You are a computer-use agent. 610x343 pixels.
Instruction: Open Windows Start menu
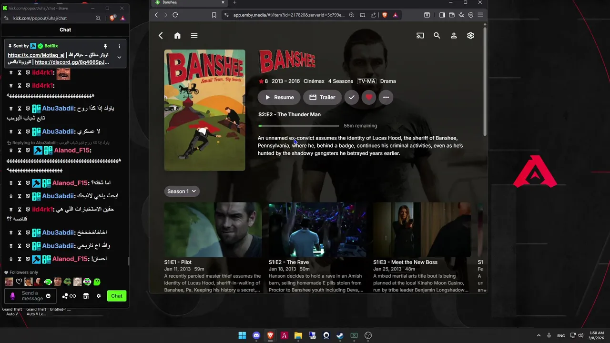click(x=242, y=335)
